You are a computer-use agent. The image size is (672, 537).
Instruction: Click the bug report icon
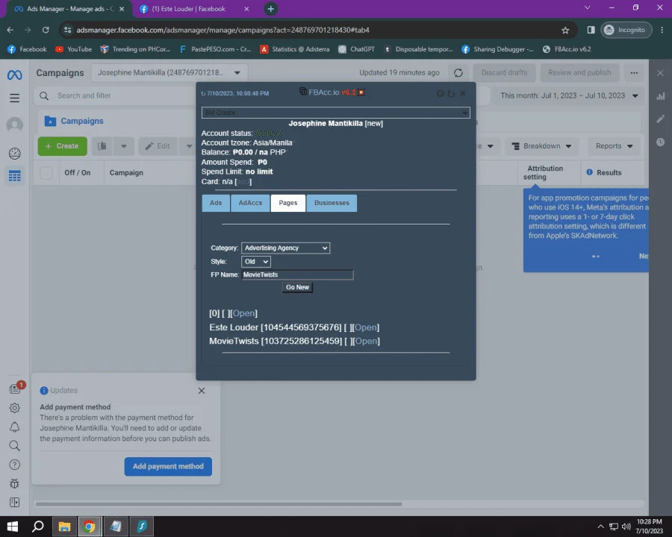(15, 483)
